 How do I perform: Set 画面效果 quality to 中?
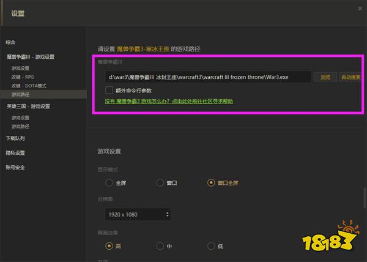tap(160, 246)
